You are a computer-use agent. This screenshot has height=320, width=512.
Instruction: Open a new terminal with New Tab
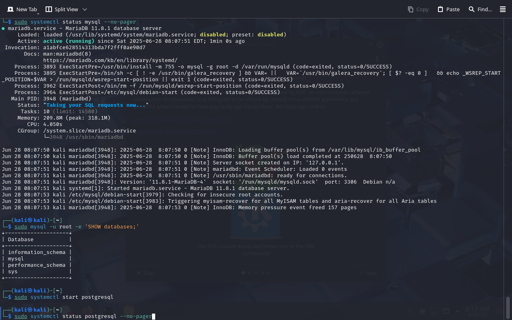click(x=22, y=9)
